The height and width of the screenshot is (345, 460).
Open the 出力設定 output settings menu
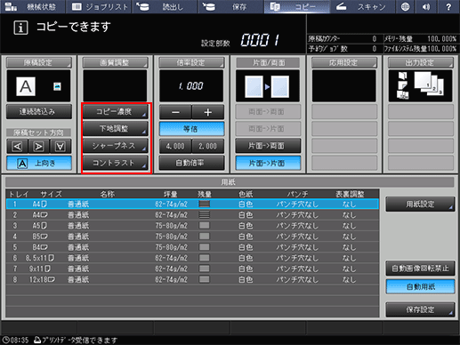(x=421, y=62)
